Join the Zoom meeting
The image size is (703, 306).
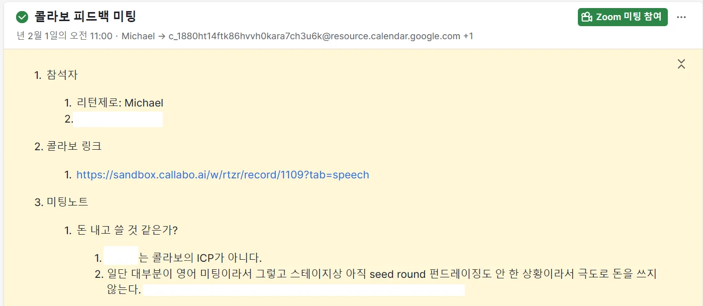pyautogui.click(x=622, y=17)
